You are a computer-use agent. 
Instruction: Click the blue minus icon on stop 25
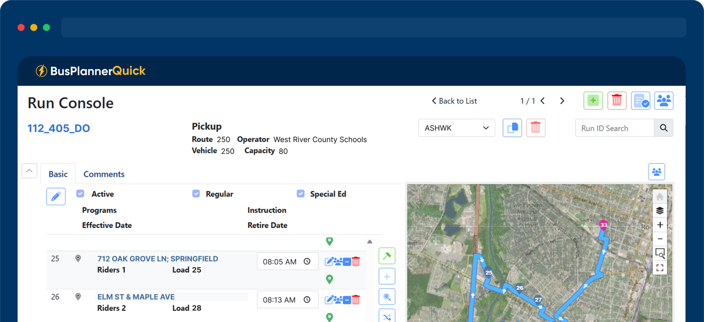click(347, 262)
